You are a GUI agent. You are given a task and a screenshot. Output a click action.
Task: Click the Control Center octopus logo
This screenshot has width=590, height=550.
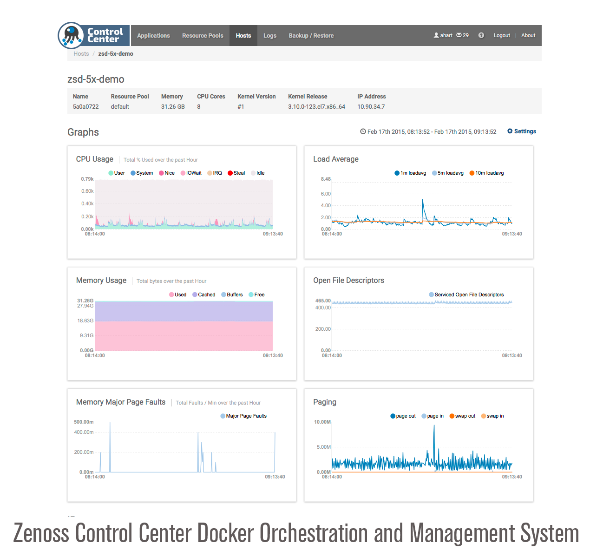point(71,35)
